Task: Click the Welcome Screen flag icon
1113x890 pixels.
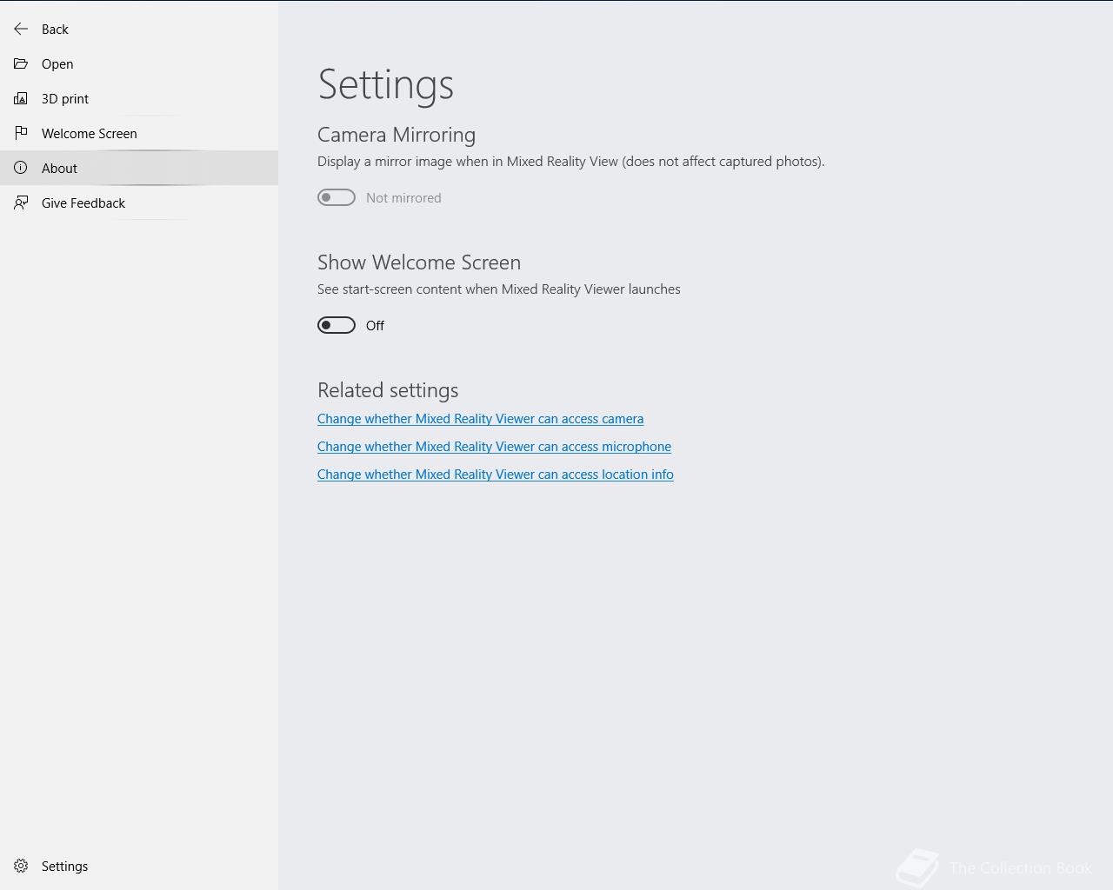Action: [21, 133]
